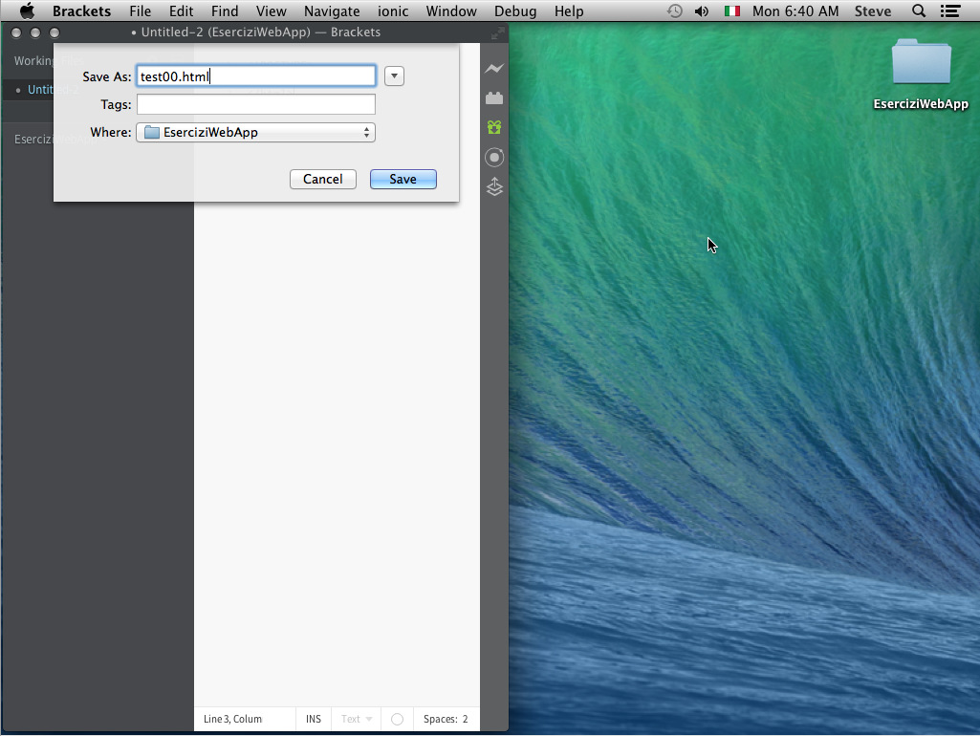Viewport: 980px width, 736px height.
Task: Click the EserciziWebApp project name in sidebar
Action: [x=55, y=139]
